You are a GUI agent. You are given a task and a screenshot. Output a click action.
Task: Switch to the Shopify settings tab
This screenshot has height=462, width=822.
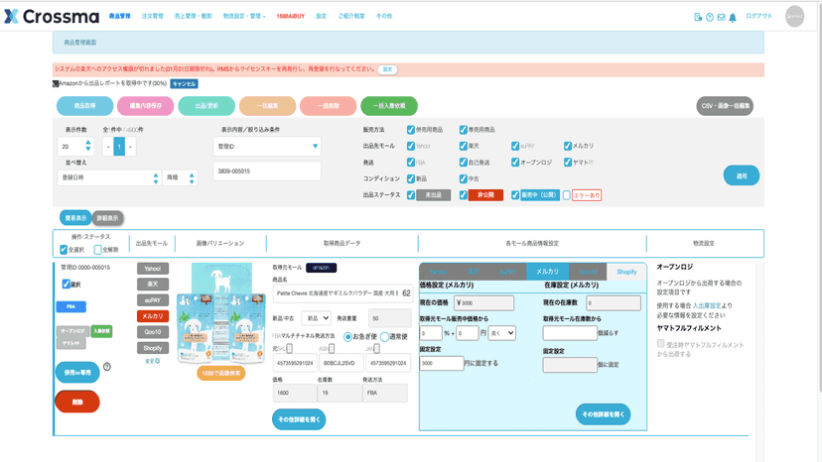(626, 272)
